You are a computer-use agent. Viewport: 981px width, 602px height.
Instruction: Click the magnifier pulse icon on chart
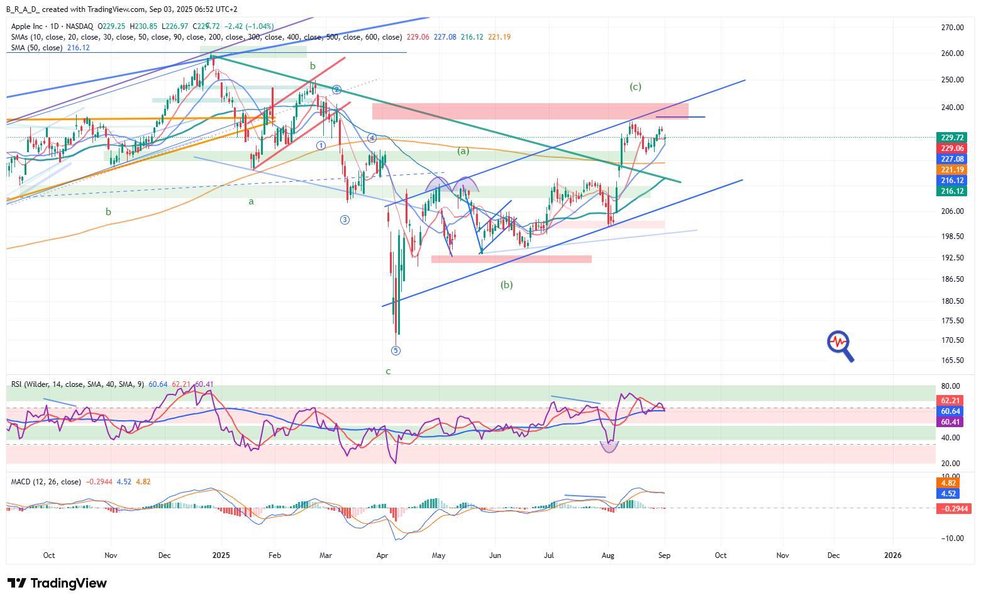840,347
